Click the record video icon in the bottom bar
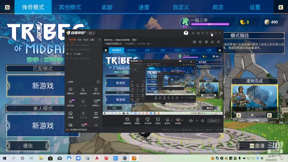288x162 pixels. click(x=191, y=121)
